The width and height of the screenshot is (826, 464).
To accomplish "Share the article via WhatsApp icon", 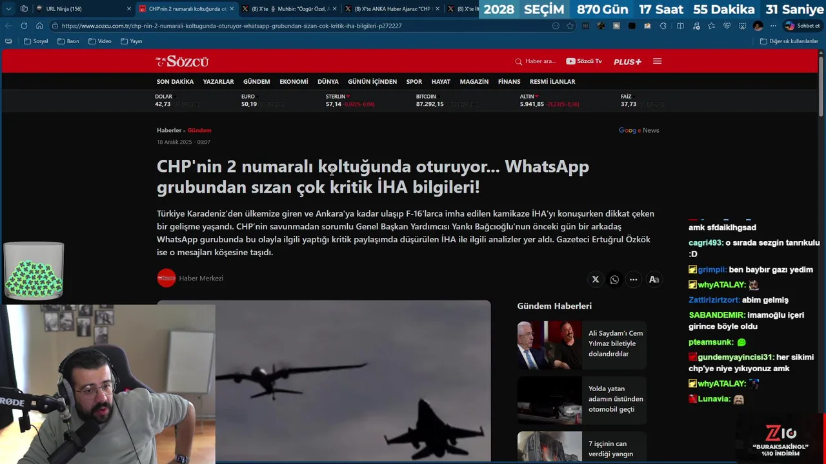I will (614, 280).
